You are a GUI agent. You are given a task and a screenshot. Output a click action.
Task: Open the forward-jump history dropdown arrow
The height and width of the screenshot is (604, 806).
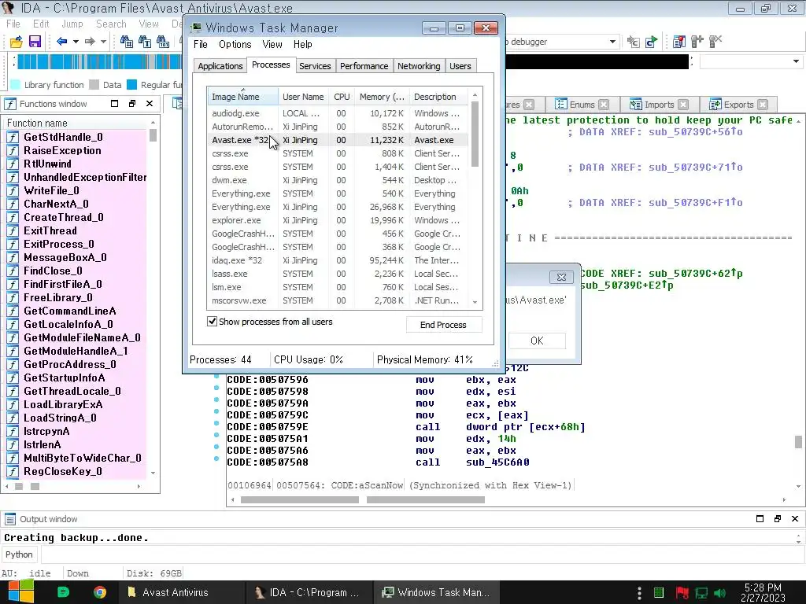(x=103, y=42)
